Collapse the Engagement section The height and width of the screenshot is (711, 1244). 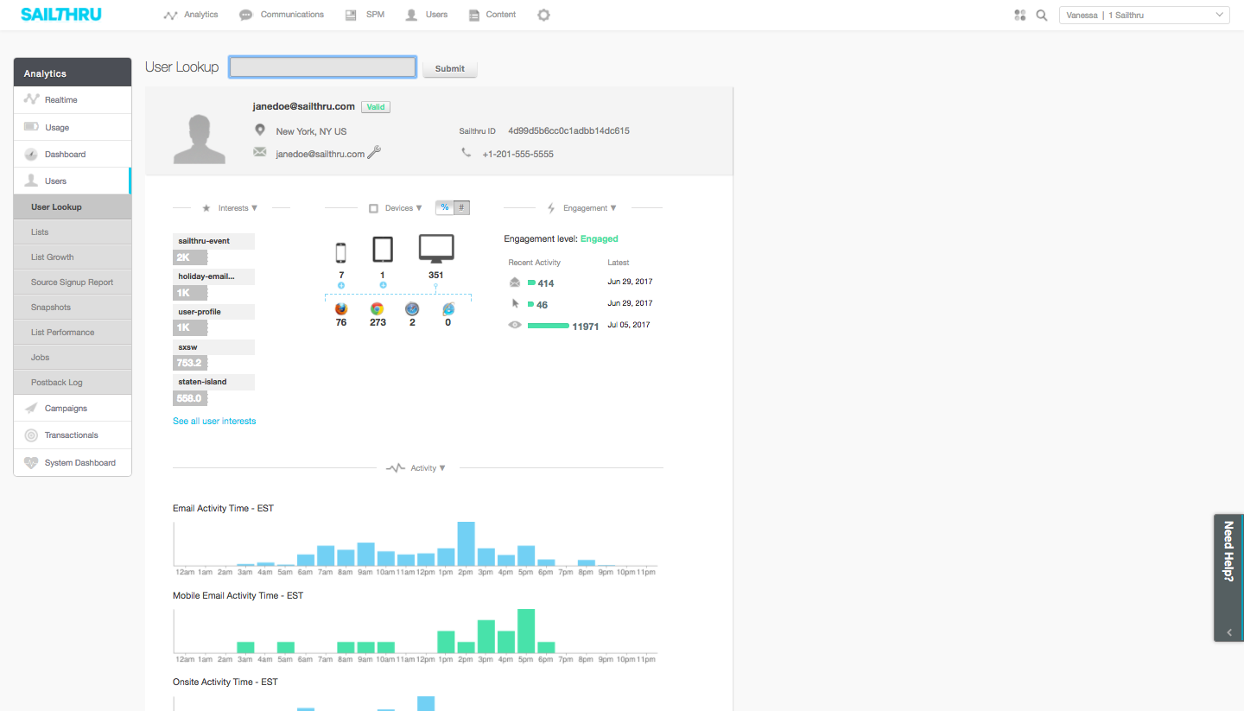pyautogui.click(x=613, y=208)
